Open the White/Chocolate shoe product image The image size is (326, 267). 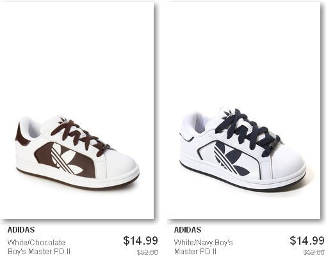coord(77,111)
